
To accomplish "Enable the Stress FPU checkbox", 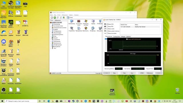I will pos(107,27).
